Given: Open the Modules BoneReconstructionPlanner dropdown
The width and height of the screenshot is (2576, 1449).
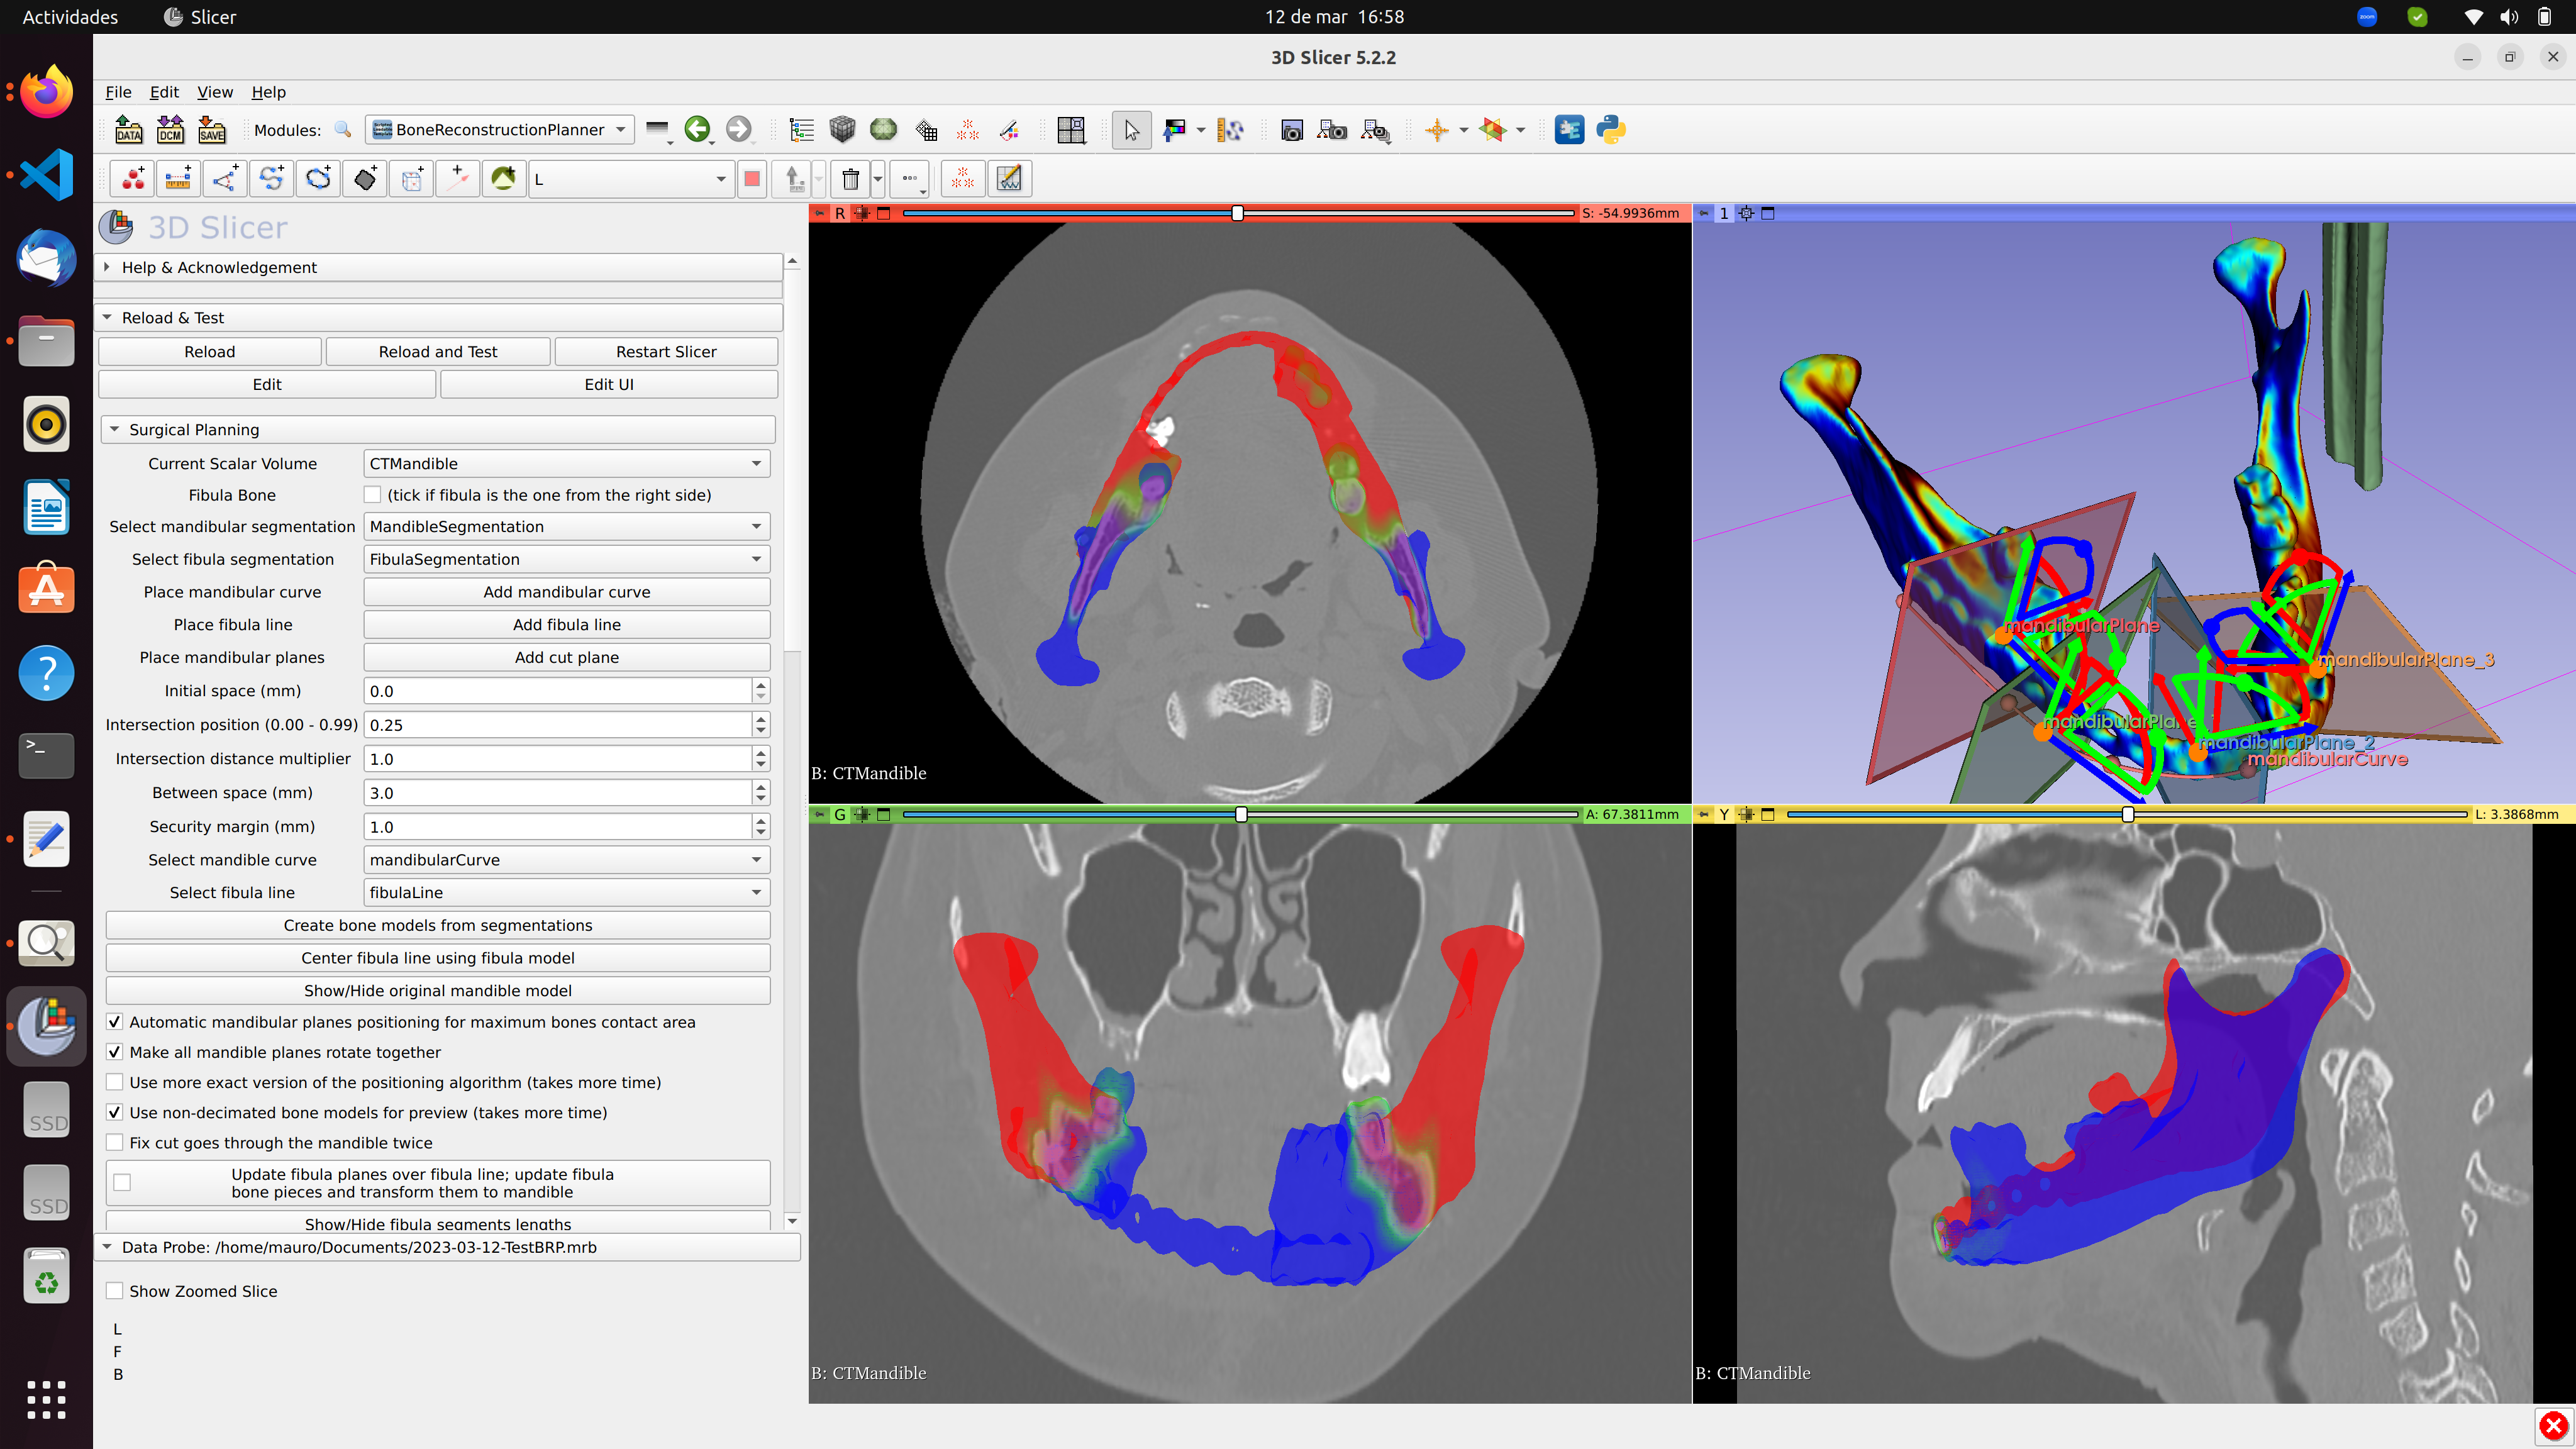Looking at the screenshot, I should click(499, 130).
